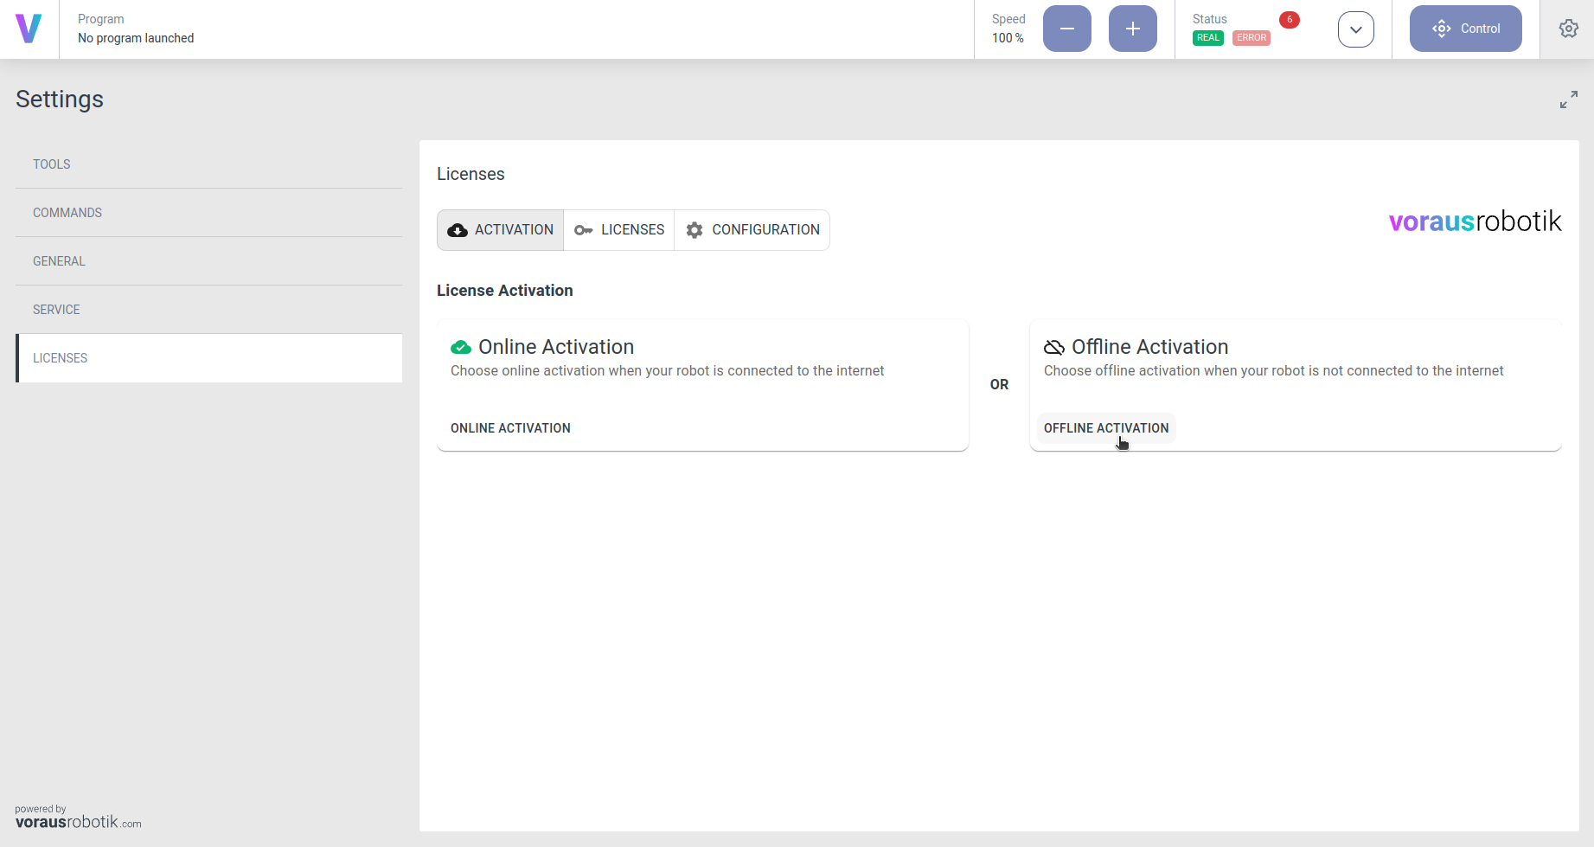Open the Control panel button
Screen dimensions: 1594x847
(1465, 29)
